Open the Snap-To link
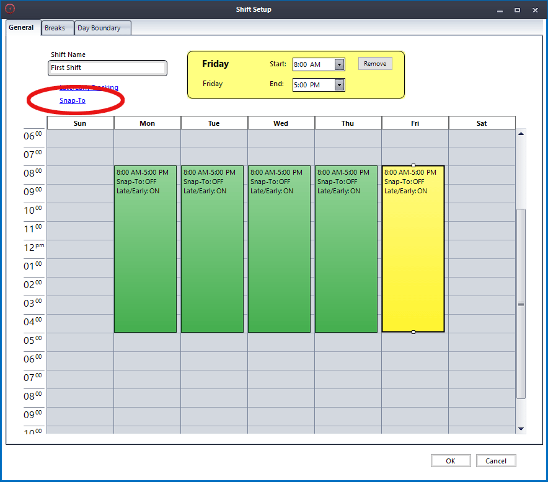548x482 pixels. click(x=72, y=100)
